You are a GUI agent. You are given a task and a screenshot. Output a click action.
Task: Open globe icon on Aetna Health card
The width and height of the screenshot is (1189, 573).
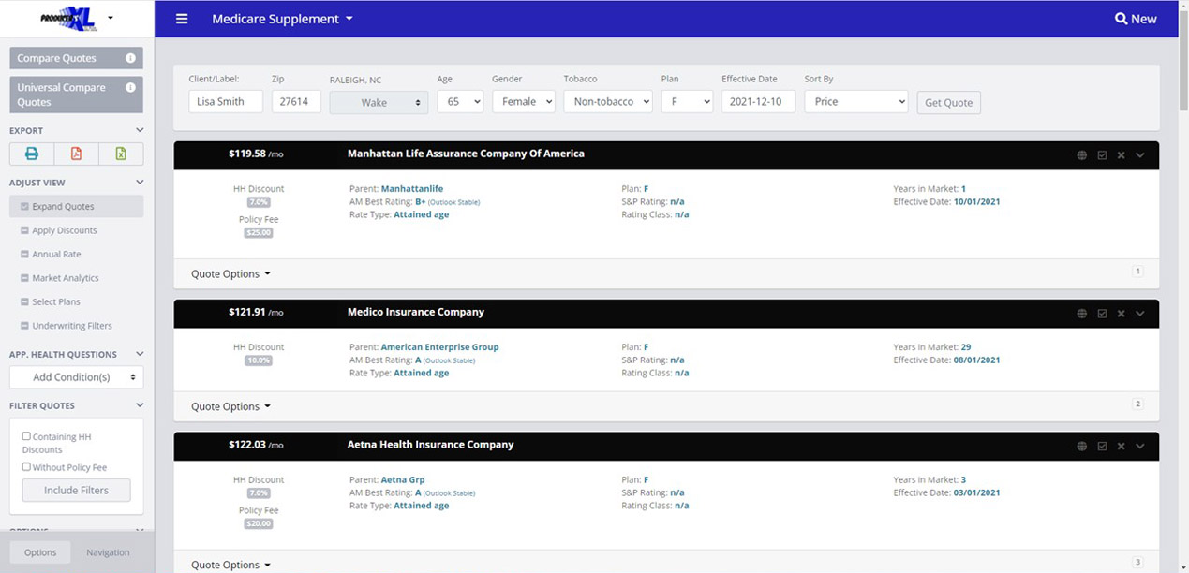pos(1082,447)
